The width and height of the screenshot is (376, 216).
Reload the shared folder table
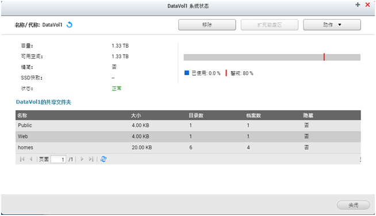[x=103, y=159]
